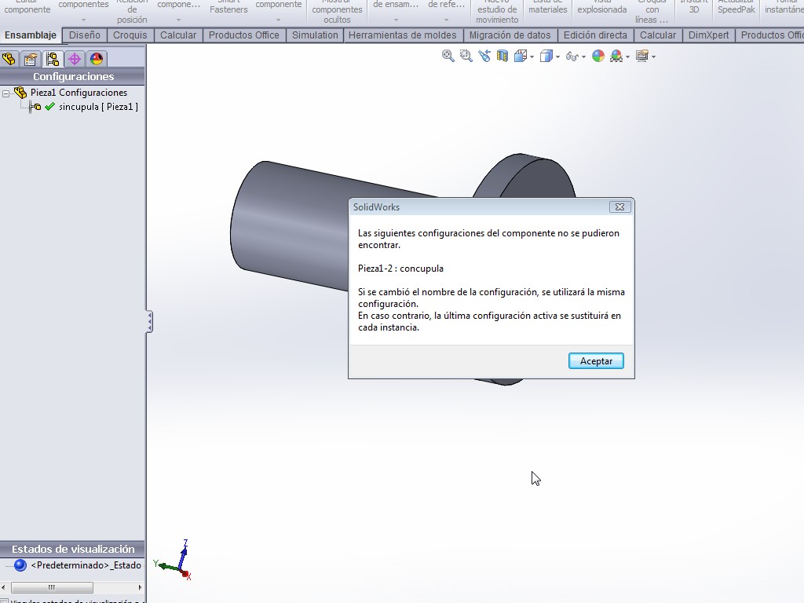This screenshot has height=603, width=804.
Task: Open Simulation tab
Action: pos(315,35)
